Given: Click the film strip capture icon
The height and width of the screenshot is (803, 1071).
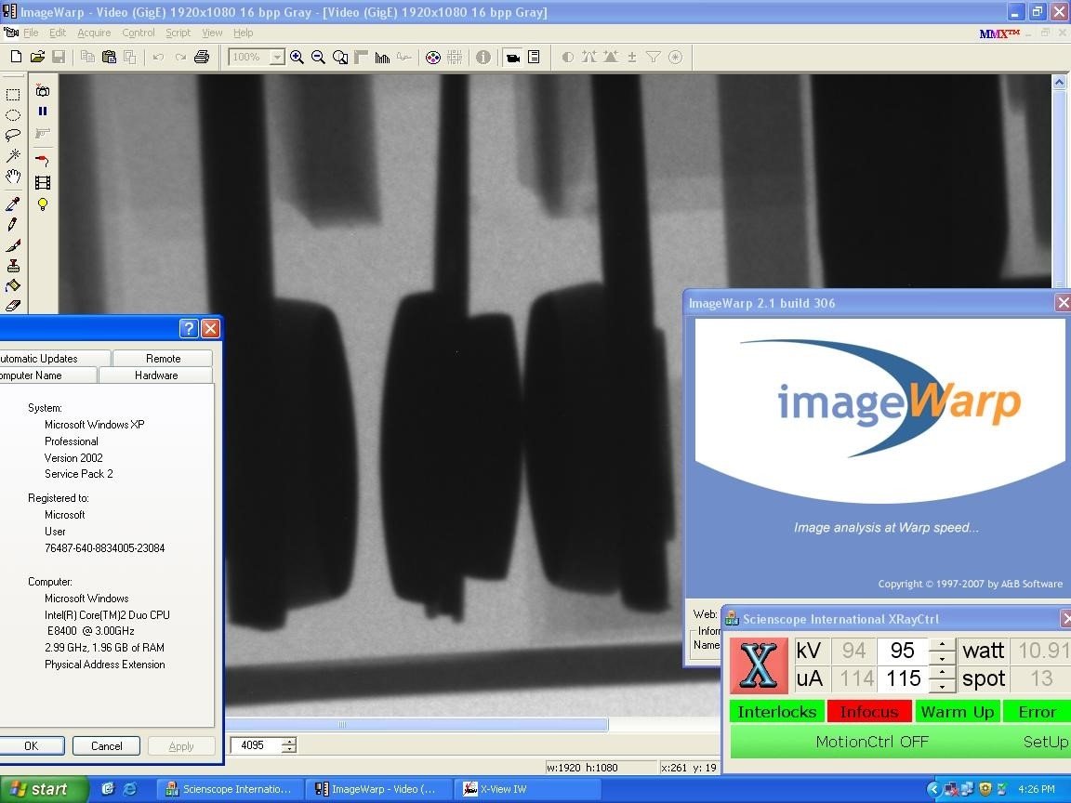Looking at the screenshot, I should tap(43, 182).
